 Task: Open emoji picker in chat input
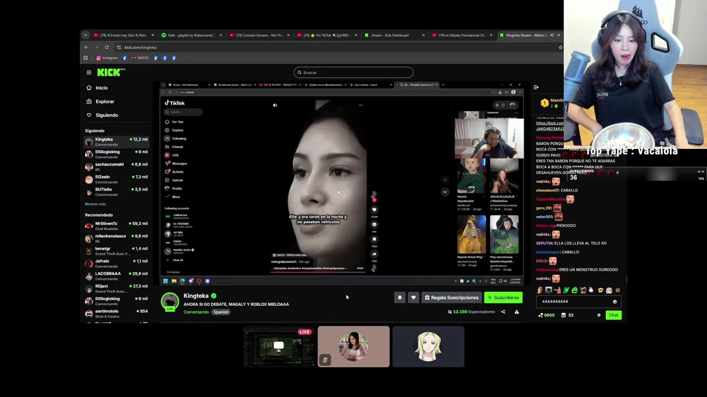point(615,302)
